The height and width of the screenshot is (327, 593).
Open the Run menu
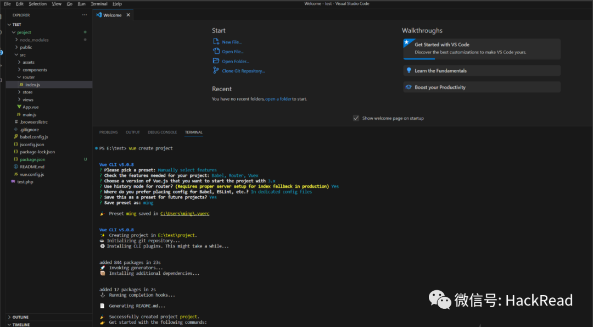pyautogui.click(x=81, y=4)
